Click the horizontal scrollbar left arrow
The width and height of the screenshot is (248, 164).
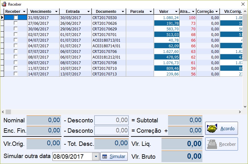(x=3, y=112)
